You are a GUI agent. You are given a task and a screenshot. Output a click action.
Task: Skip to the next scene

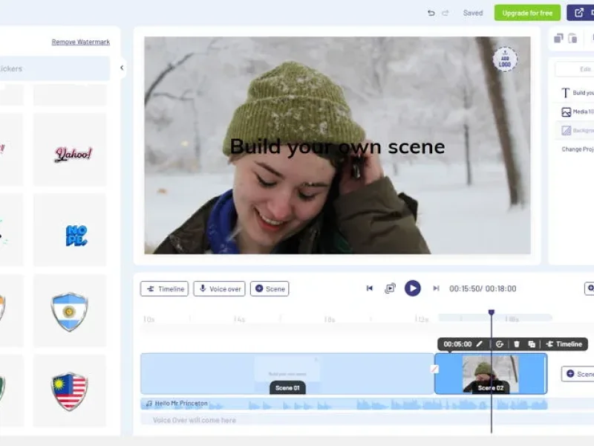pyautogui.click(x=436, y=288)
